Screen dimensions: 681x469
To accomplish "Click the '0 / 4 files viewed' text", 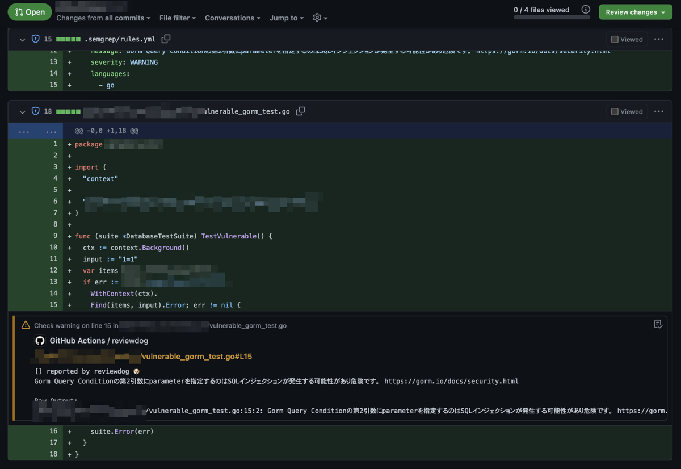I will (541, 10).
